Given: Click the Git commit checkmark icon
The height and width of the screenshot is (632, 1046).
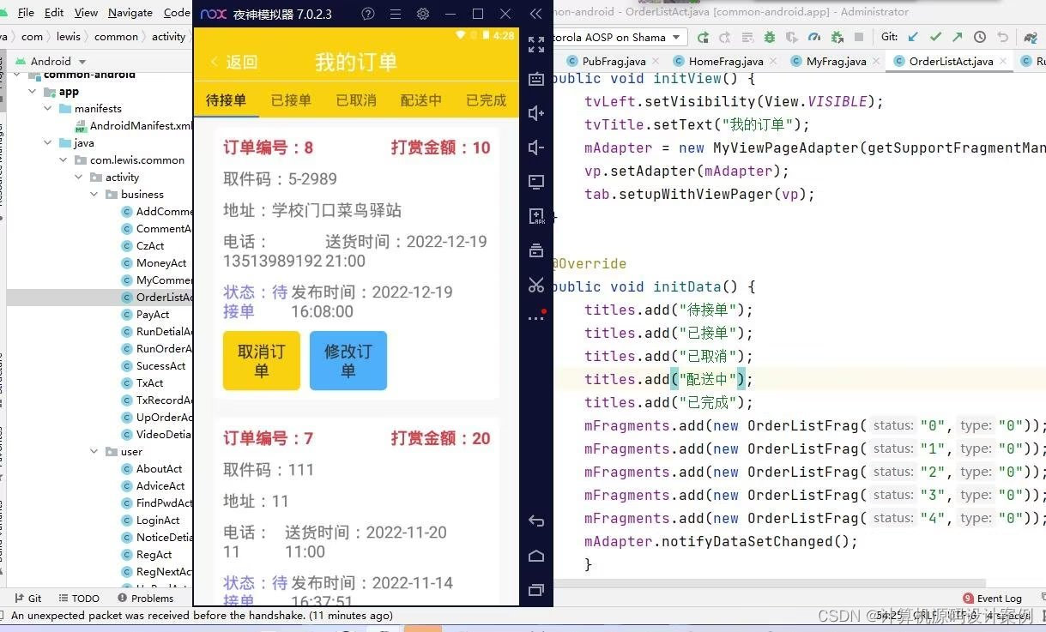Looking at the screenshot, I should [935, 38].
